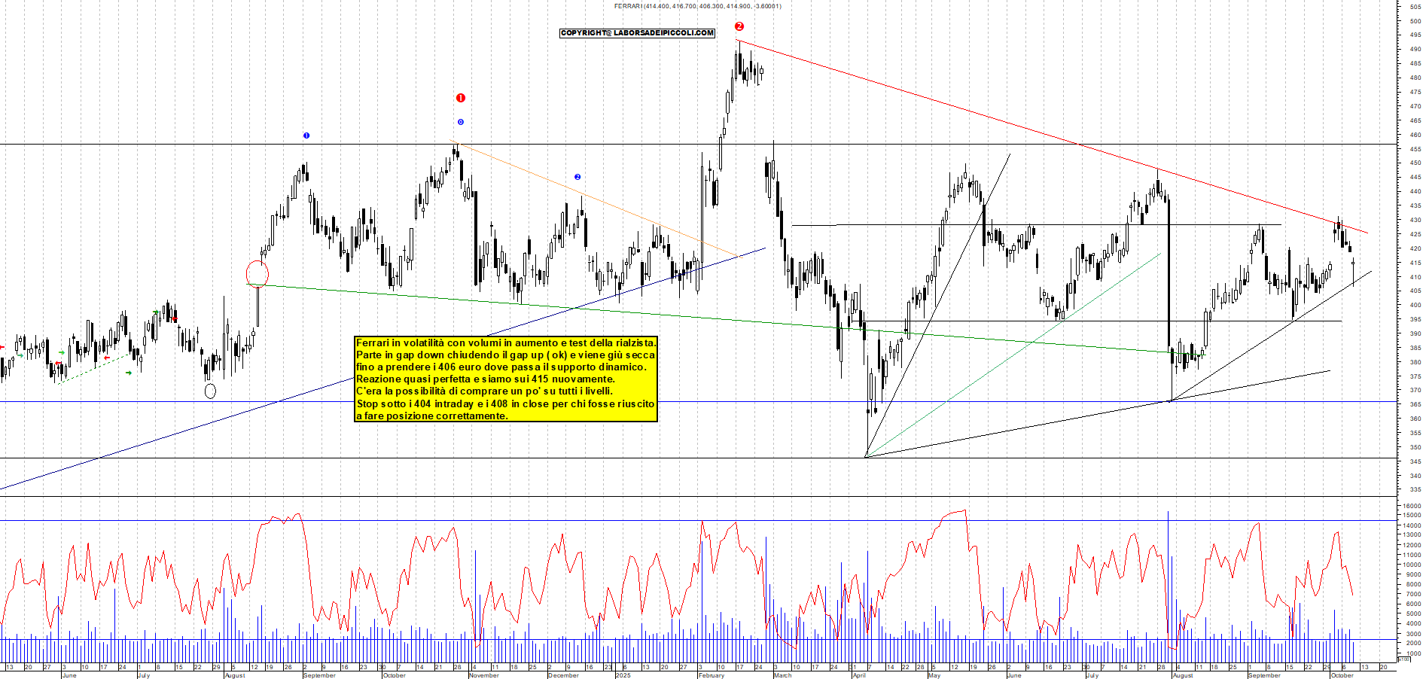Select the blue 1 marker near the September high

click(306, 135)
